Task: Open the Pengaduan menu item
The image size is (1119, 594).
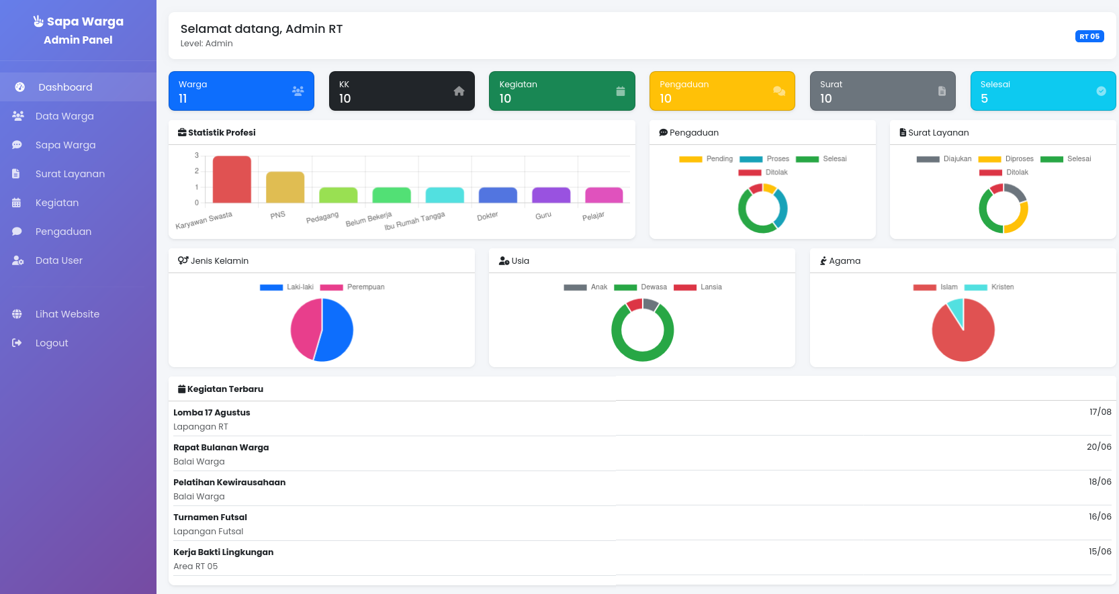Action: pos(63,232)
